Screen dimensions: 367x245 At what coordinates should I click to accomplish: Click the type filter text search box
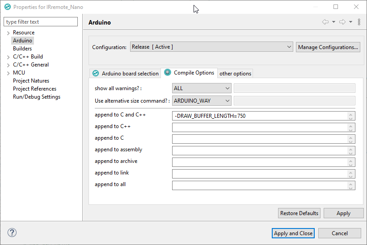tap(41, 22)
